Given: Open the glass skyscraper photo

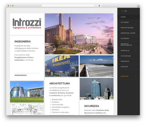Looking at the screenshot, I should (x=97, y=89).
